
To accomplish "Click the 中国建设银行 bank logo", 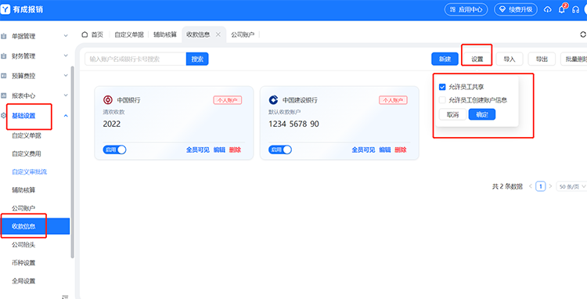I will pyautogui.click(x=273, y=100).
